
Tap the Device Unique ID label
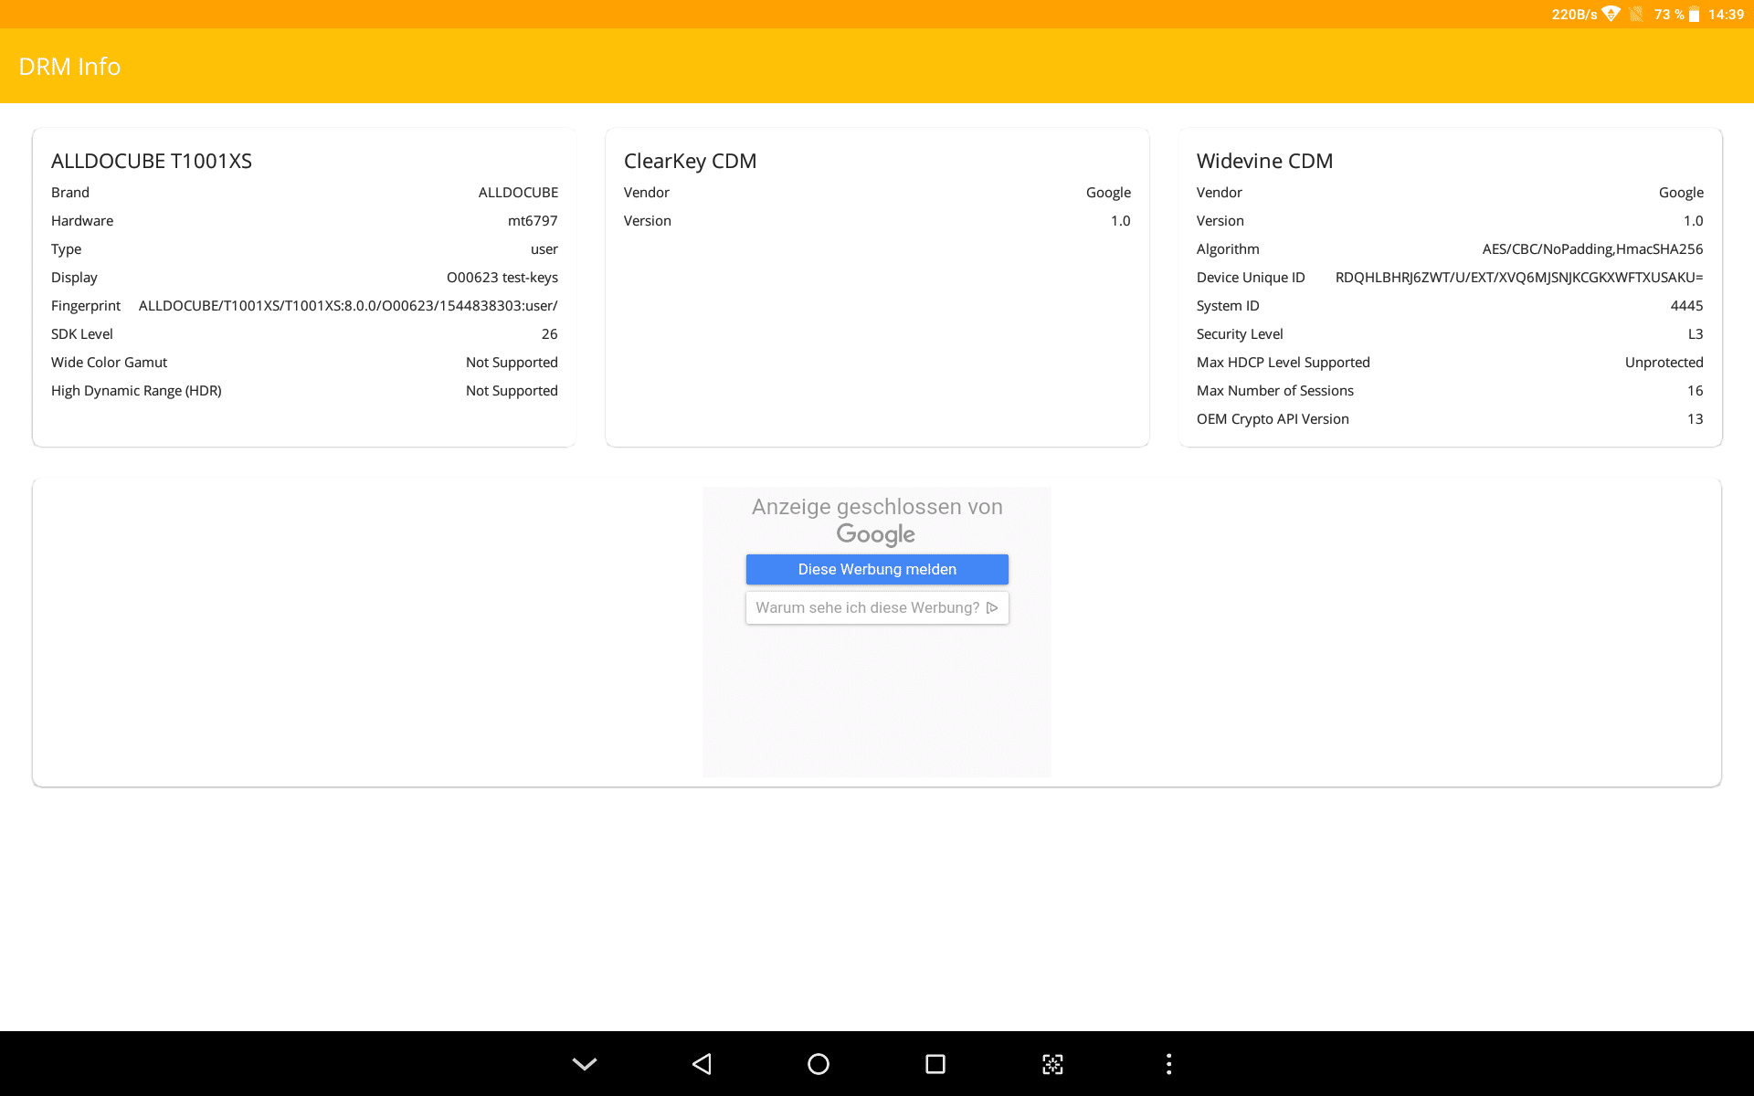coord(1251,277)
